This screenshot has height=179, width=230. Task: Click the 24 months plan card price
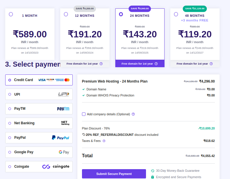(140, 34)
